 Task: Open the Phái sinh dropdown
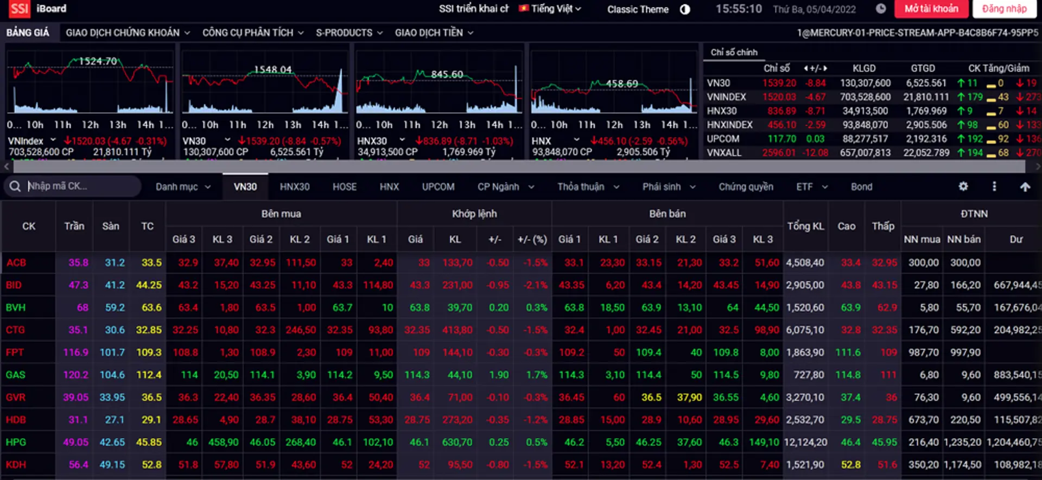pos(669,187)
